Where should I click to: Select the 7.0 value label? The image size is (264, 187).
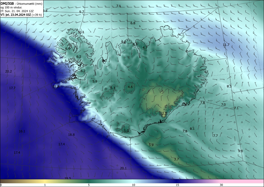[223, 105]
